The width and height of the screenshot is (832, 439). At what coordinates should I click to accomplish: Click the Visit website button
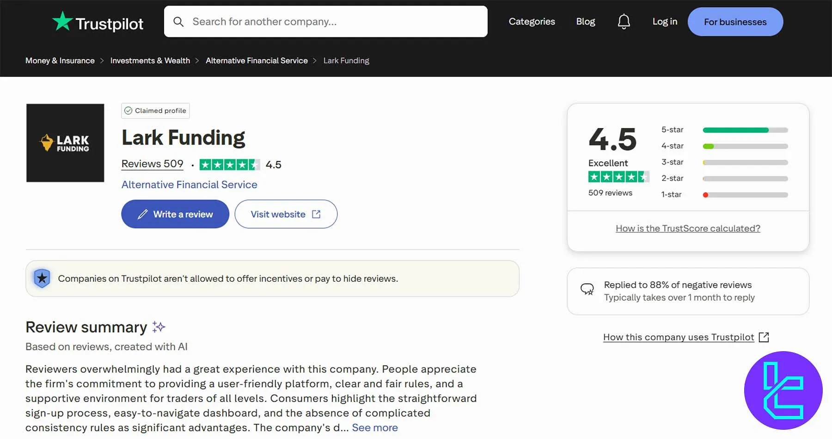pos(286,214)
